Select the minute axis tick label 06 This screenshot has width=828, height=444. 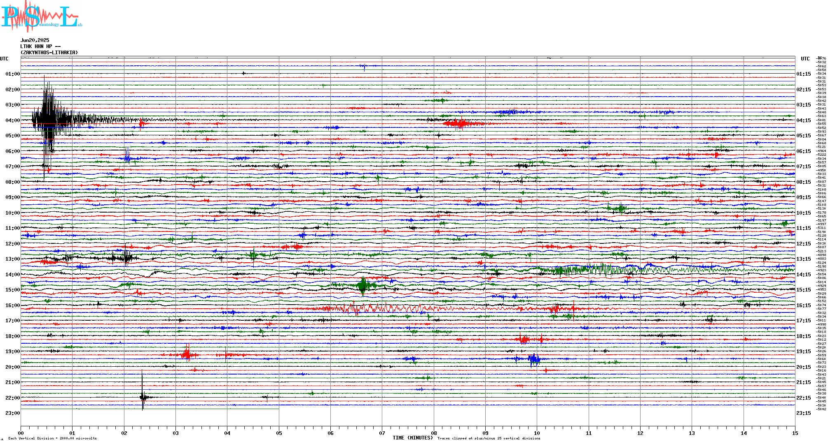pyautogui.click(x=331, y=433)
